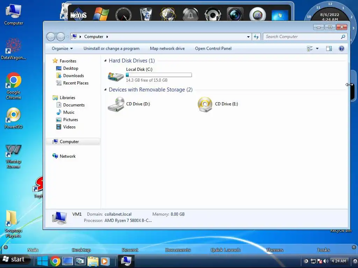Switch to the Recent shelf tab

(130, 250)
